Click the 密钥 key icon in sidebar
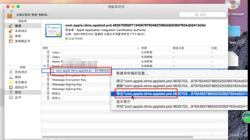The height and width of the screenshot is (140, 250). coord(11,92)
